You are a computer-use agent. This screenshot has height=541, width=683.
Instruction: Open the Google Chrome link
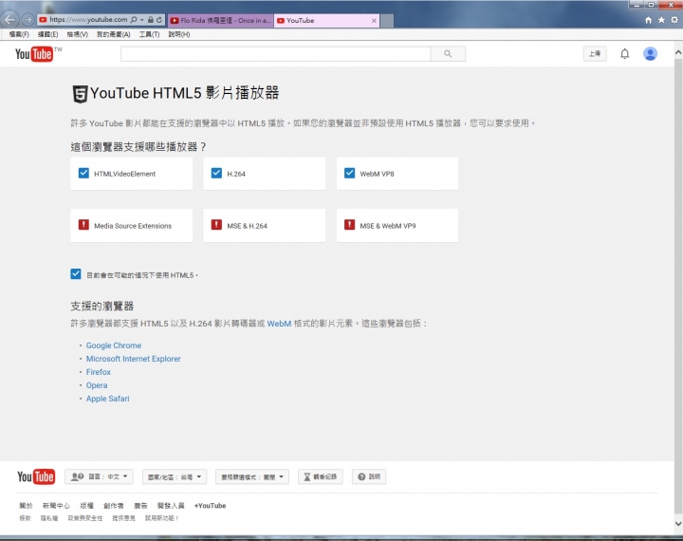coord(114,345)
